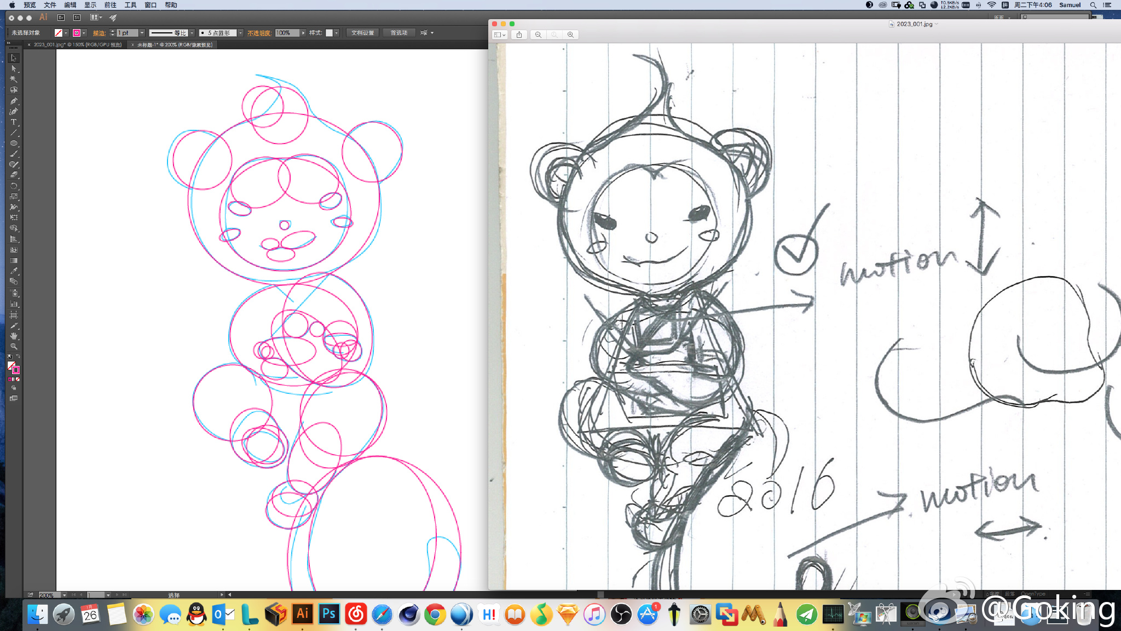This screenshot has height=631, width=1121.
Task: Select the Direct Selection tool
Action: tap(14, 68)
